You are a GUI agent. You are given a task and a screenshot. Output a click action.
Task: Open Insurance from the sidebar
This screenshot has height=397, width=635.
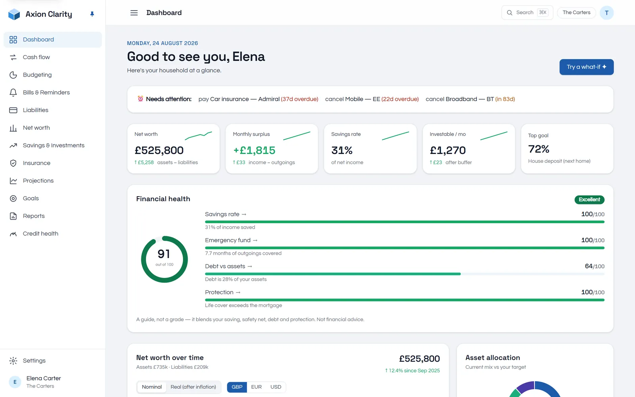[x=53, y=163]
